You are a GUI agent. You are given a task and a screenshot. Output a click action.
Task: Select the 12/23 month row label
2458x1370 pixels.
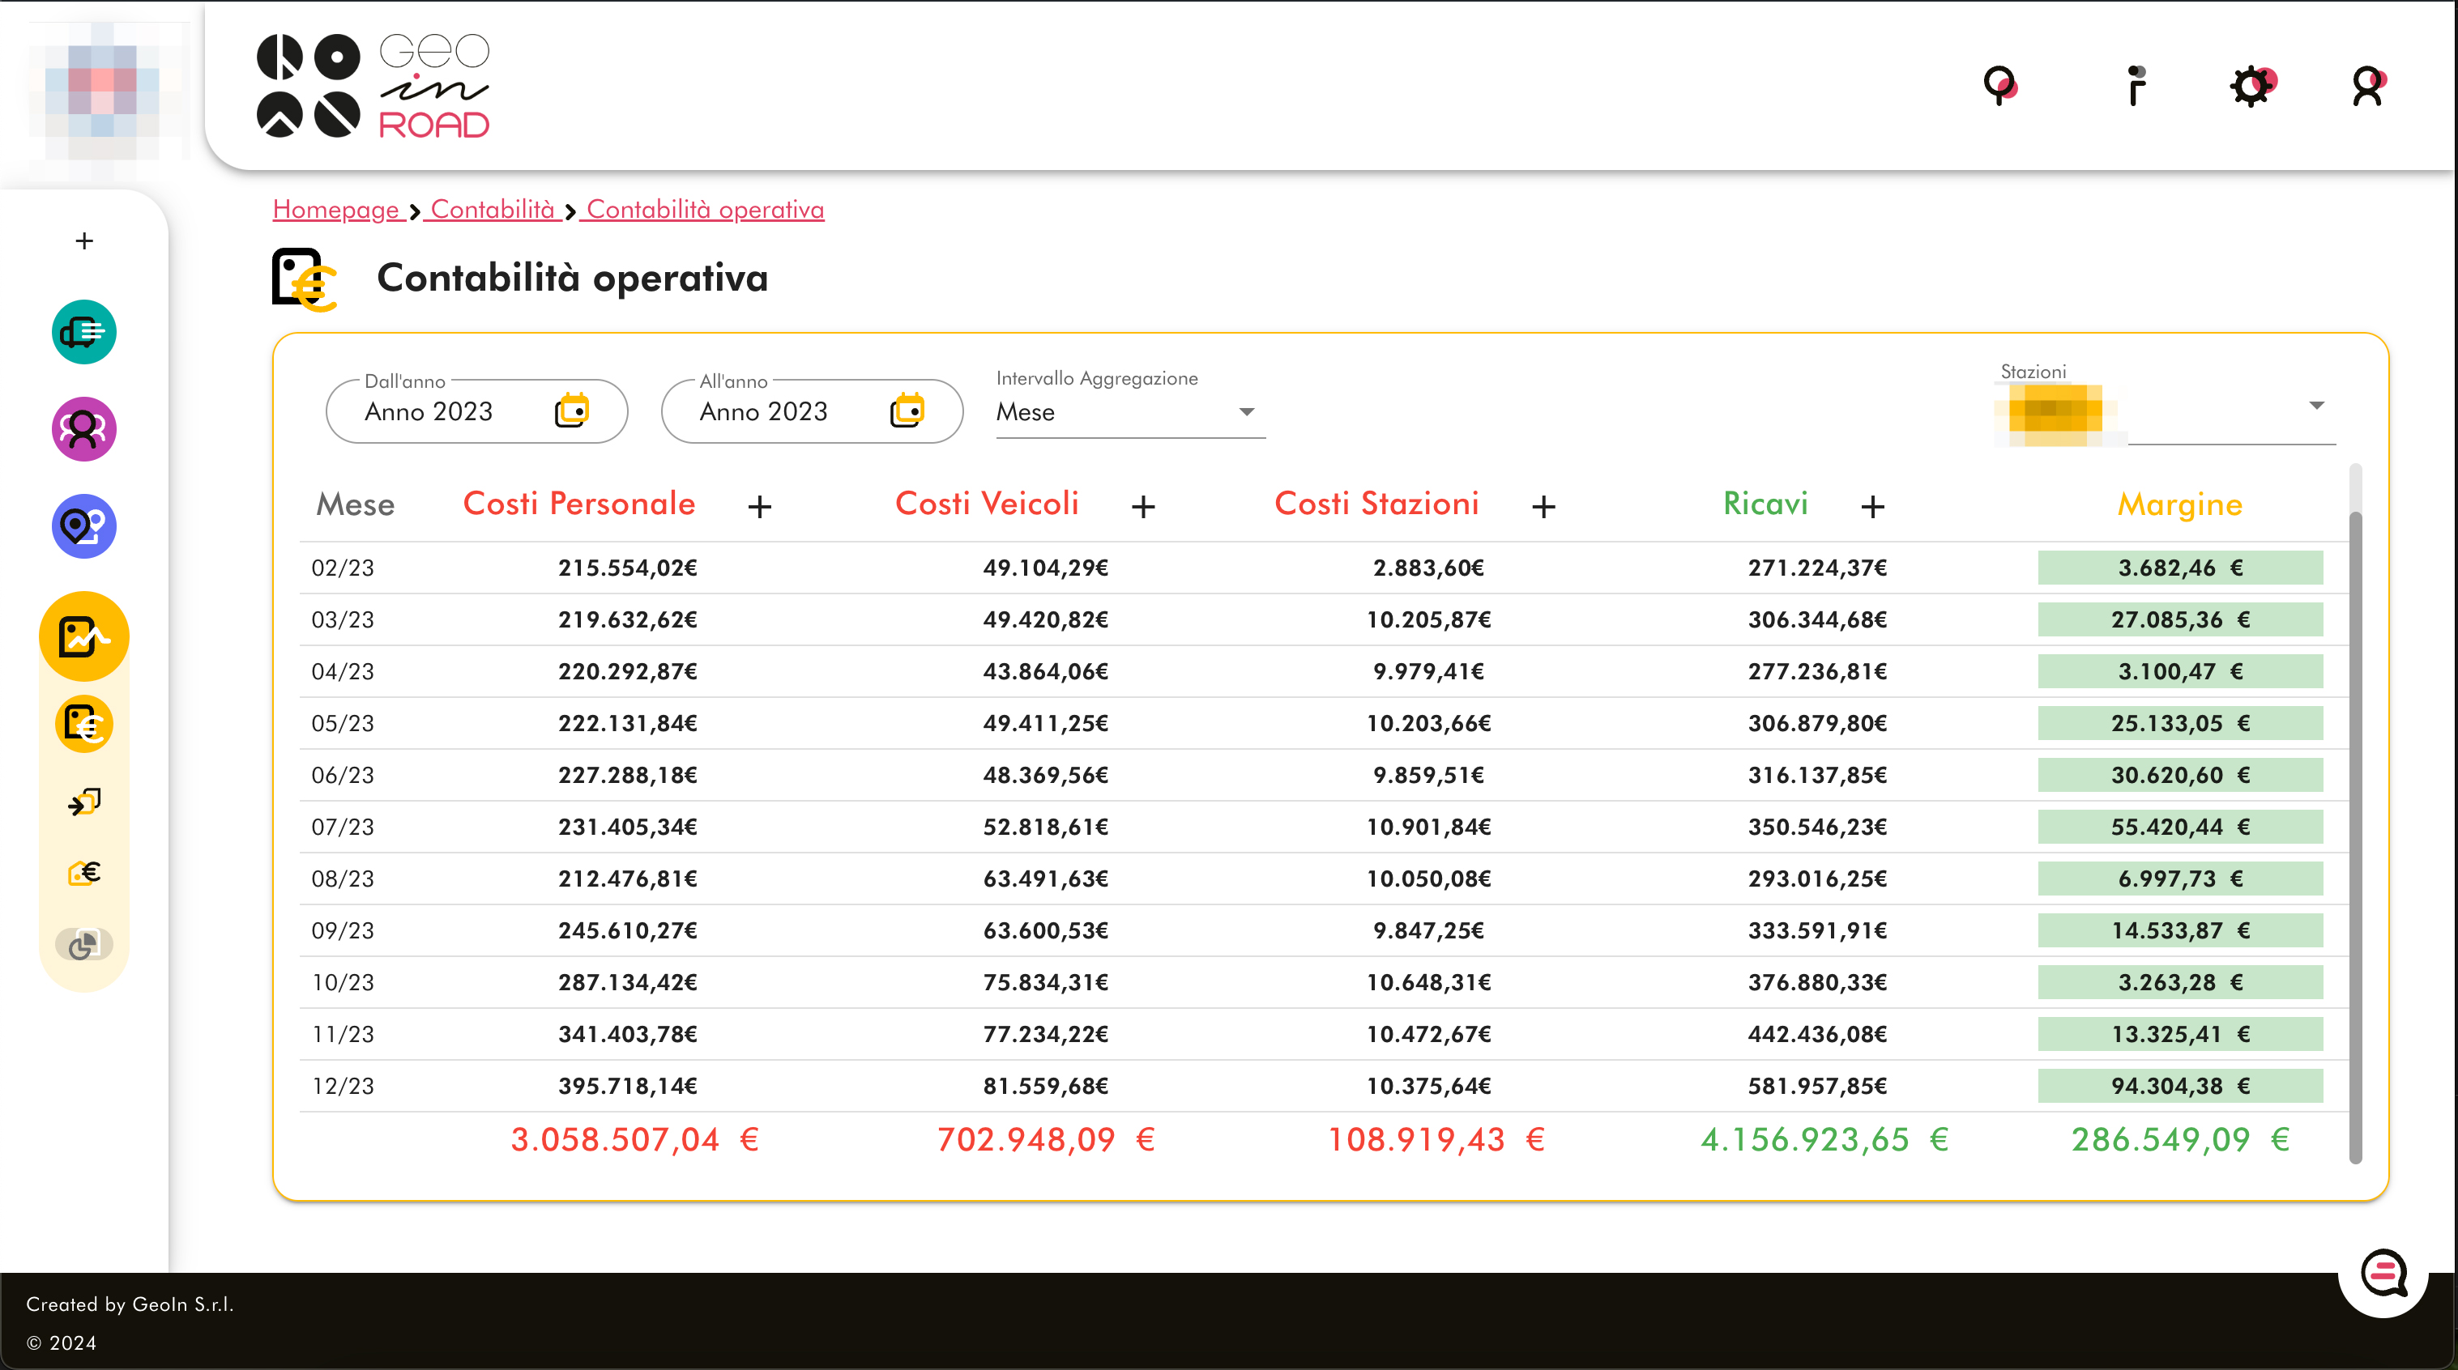pyautogui.click(x=343, y=1086)
